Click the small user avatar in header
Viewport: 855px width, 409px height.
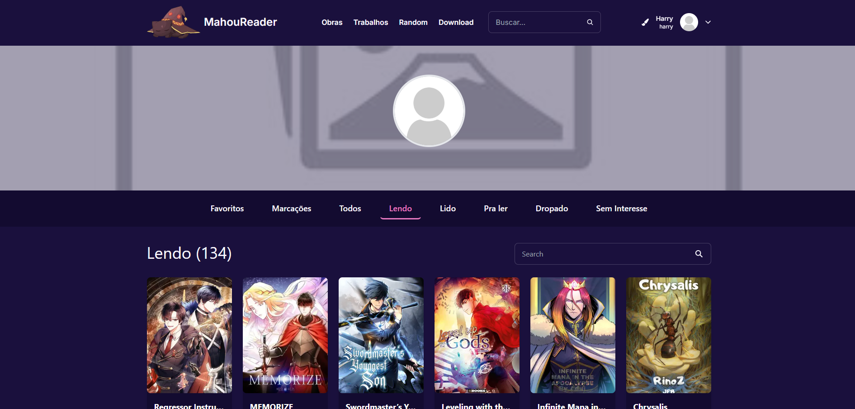coord(689,22)
